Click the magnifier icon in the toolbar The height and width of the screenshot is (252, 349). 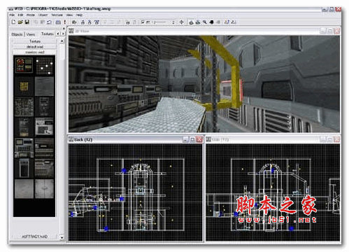tap(205, 22)
